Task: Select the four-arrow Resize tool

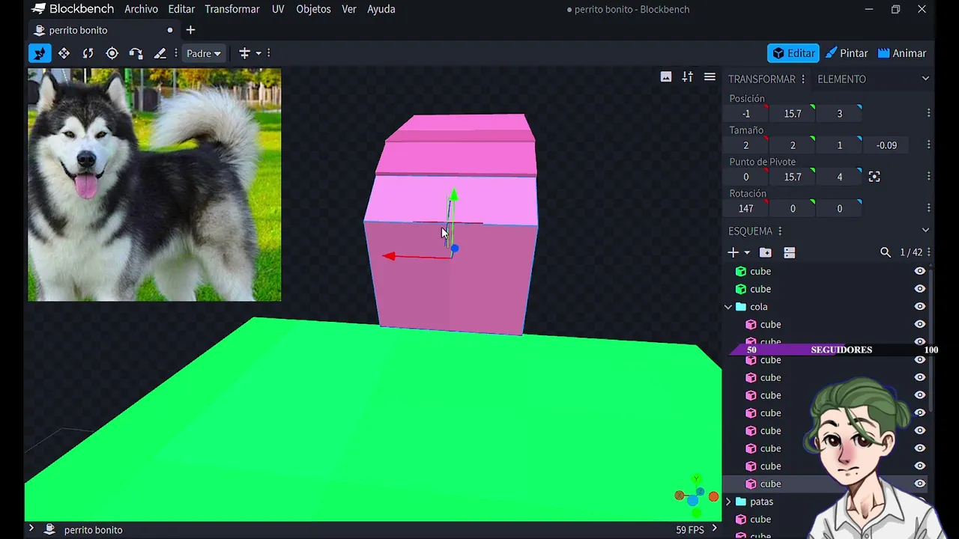Action: click(x=64, y=53)
